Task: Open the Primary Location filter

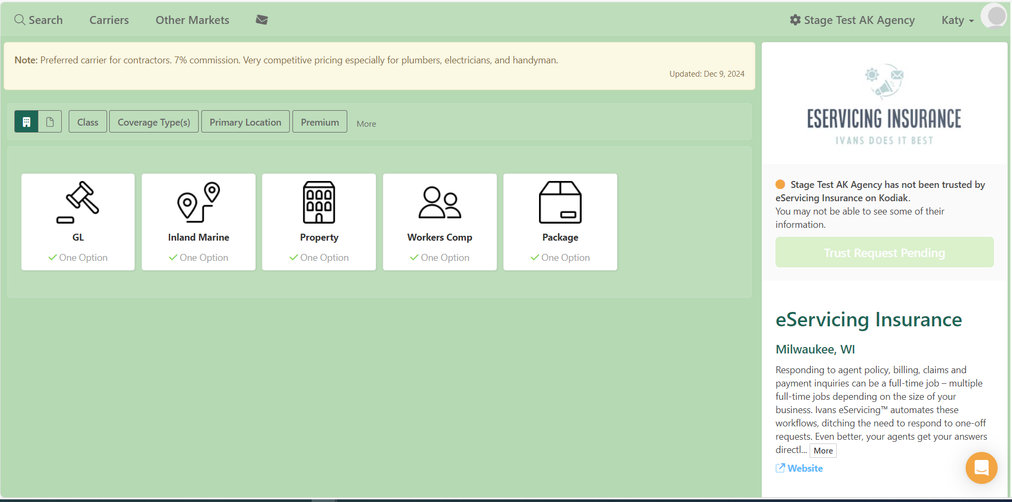Action: point(246,122)
